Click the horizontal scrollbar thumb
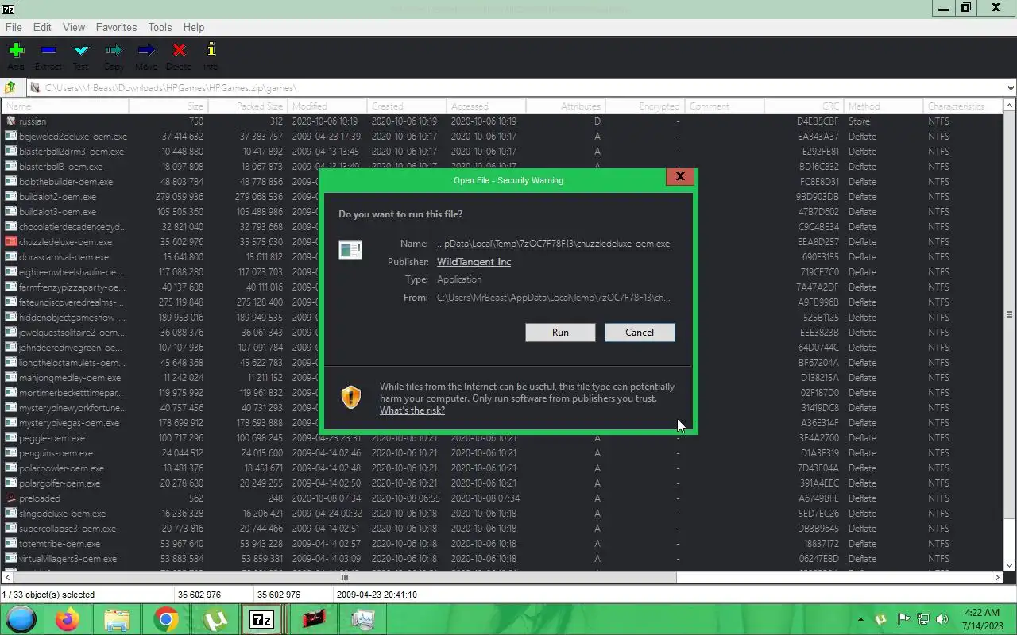This screenshot has height=635, width=1017. pyautogui.click(x=344, y=578)
